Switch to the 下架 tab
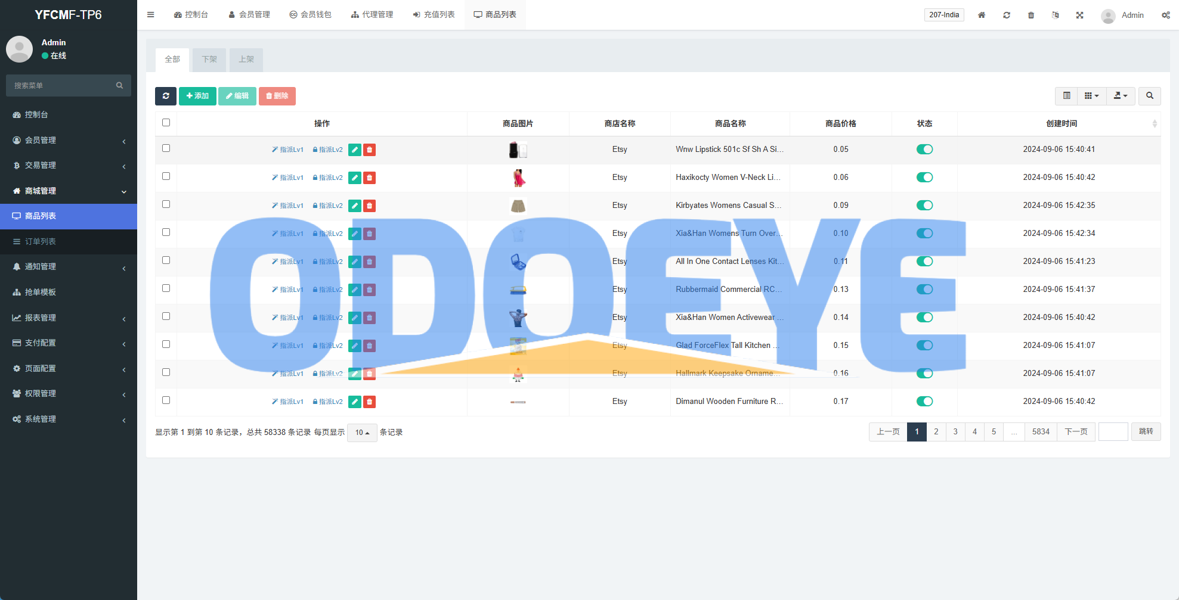This screenshot has width=1179, height=600. coord(209,60)
